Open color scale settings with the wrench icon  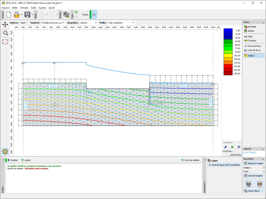coord(225,147)
